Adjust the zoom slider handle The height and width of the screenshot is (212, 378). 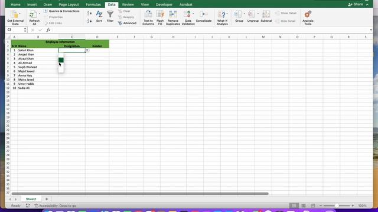pos(337,206)
